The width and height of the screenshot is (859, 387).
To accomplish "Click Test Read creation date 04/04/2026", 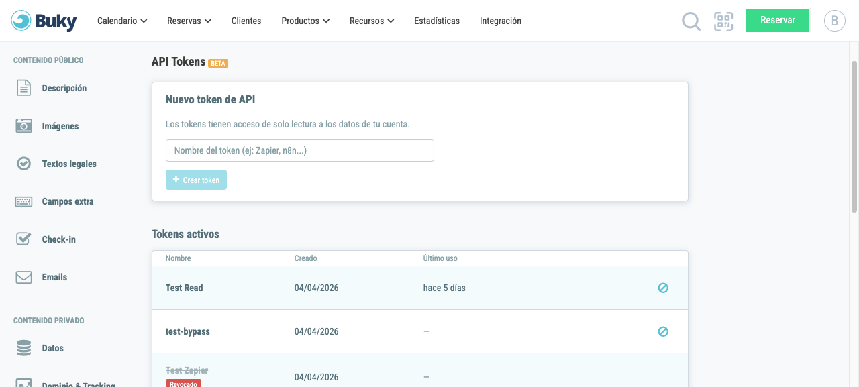I will pos(316,288).
